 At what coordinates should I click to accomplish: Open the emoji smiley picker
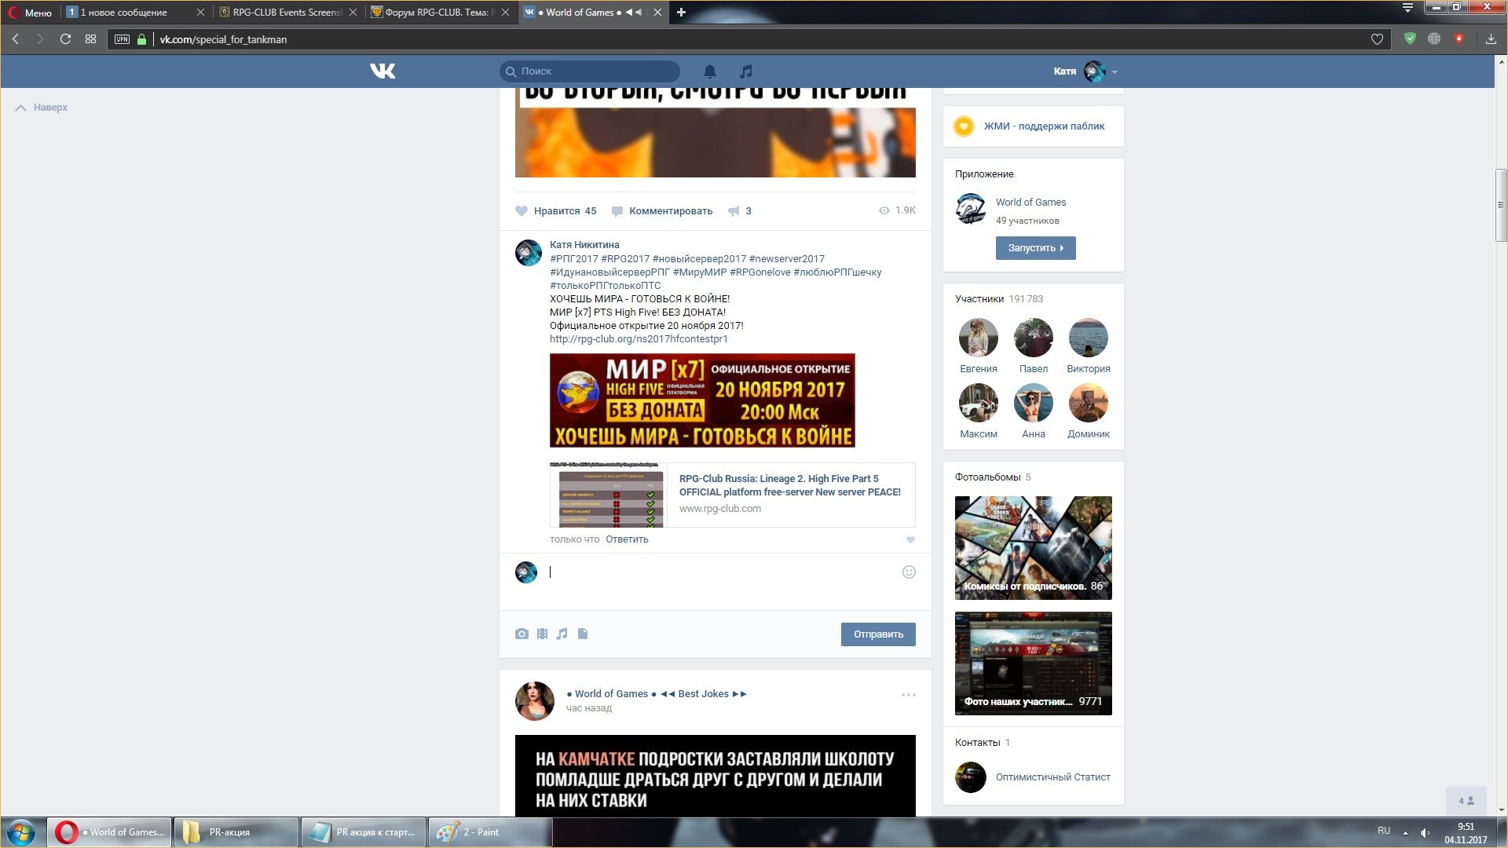[x=909, y=572]
